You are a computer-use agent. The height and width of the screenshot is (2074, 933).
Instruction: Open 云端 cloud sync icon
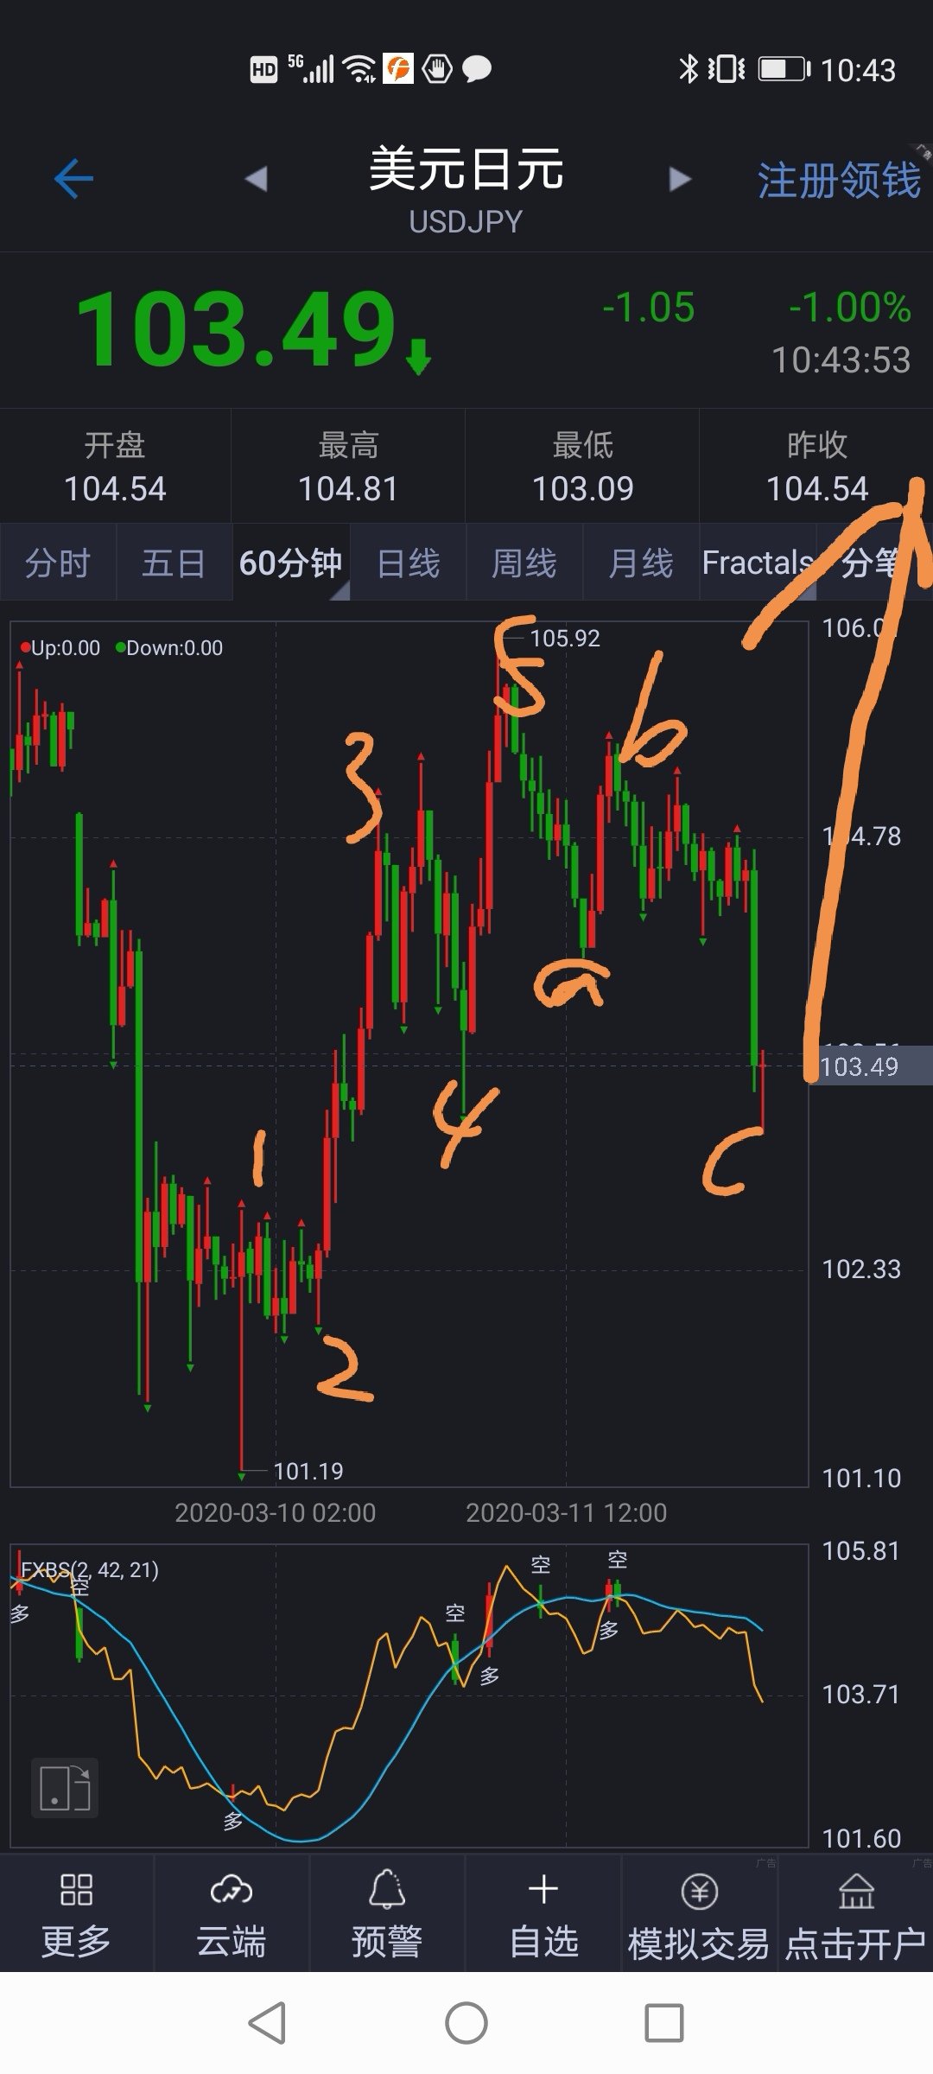point(232,1890)
